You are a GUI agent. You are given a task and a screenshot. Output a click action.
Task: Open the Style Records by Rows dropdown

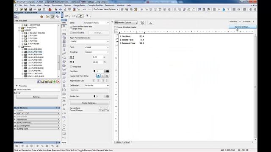pos(96,23)
